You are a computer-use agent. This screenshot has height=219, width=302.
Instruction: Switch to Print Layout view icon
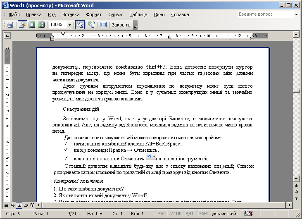click(x=19, y=205)
